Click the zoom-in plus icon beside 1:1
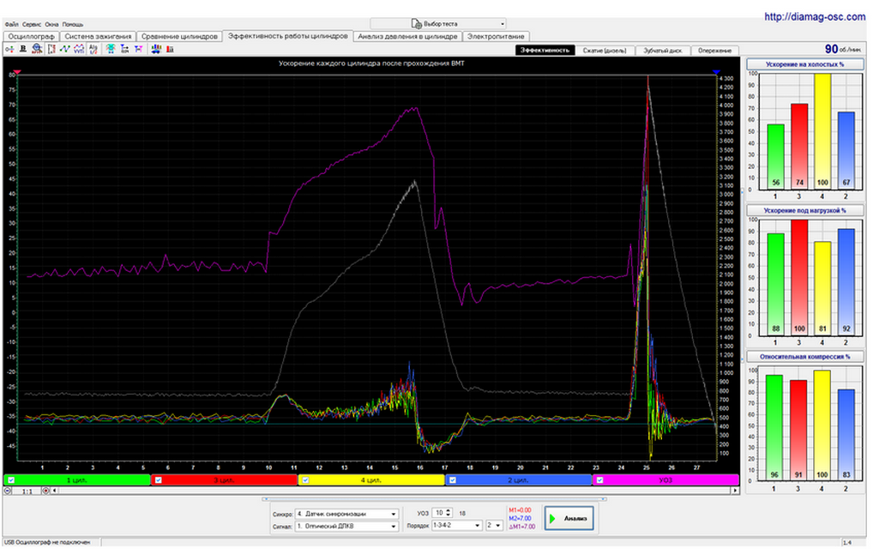Image resolution: width=873 pixels, height=549 pixels. tap(45, 491)
